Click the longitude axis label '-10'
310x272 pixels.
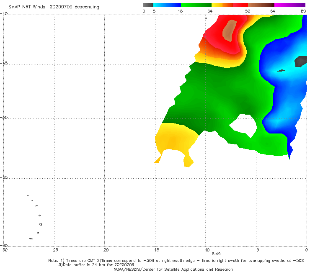tap(205, 250)
